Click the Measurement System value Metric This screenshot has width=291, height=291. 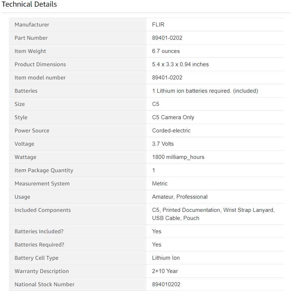[160, 184]
